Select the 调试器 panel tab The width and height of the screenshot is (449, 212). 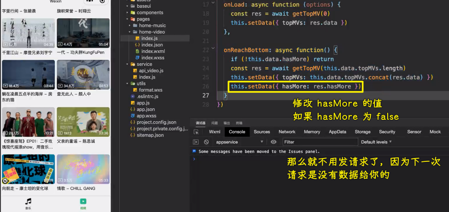click(x=200, y=123)
